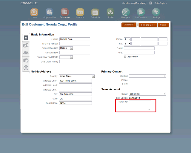Click the Oracle logo

29,3
